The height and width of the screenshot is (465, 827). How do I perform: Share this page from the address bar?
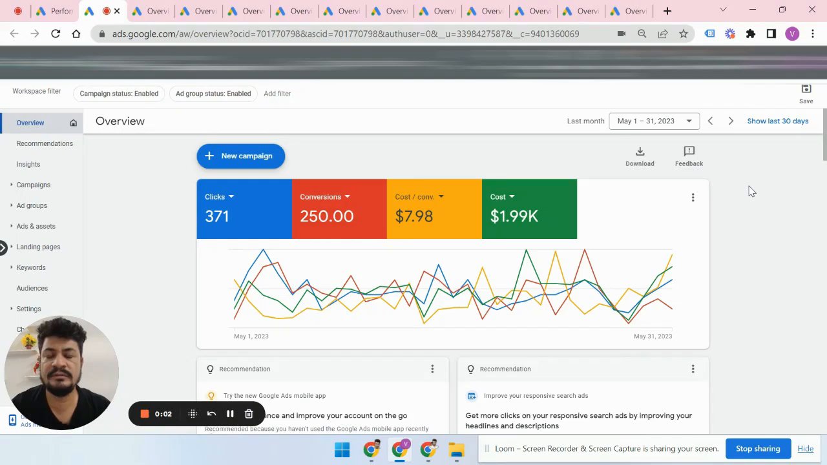tap(663, 34)
